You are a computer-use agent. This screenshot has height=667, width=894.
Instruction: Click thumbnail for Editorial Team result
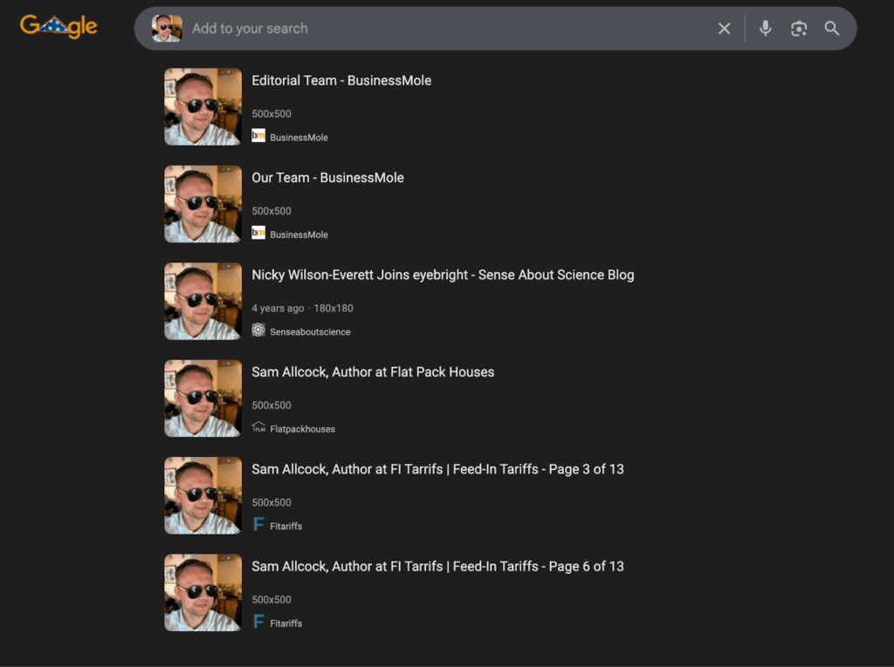[x=203, y=107]
